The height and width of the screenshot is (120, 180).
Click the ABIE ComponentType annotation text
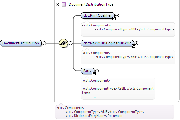[105, 112]
